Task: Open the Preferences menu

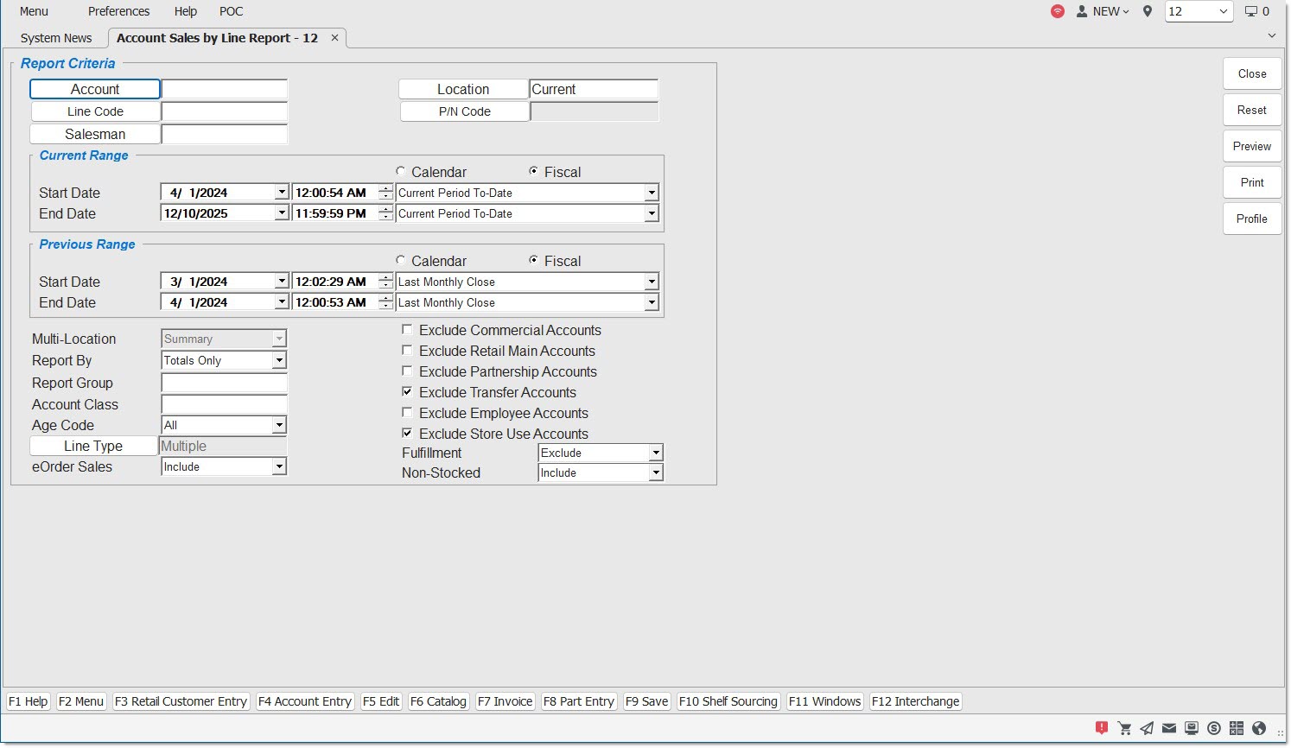Action: click(x=118, y=11)
